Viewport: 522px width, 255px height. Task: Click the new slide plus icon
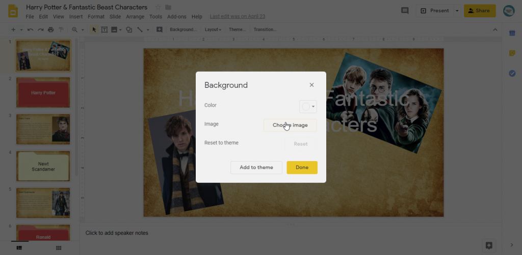13,29
